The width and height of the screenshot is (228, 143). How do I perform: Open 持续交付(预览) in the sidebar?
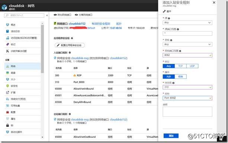[x=23, y=99]
